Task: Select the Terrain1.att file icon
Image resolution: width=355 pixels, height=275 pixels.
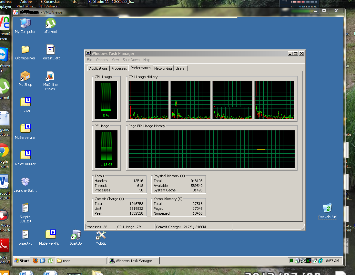Action: [50, 52]
